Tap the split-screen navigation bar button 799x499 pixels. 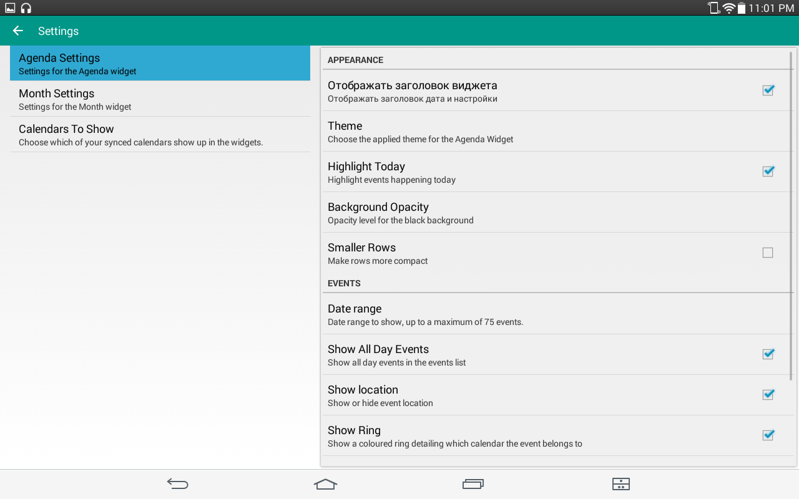[x=621, y=483]
